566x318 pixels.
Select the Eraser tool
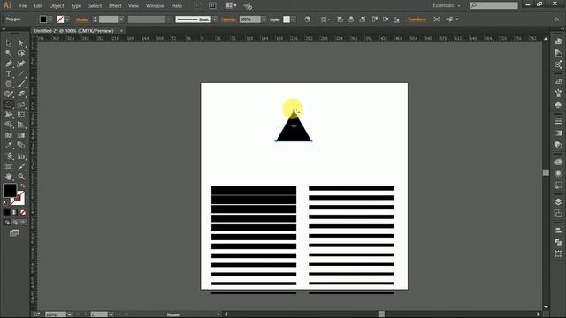21,95
